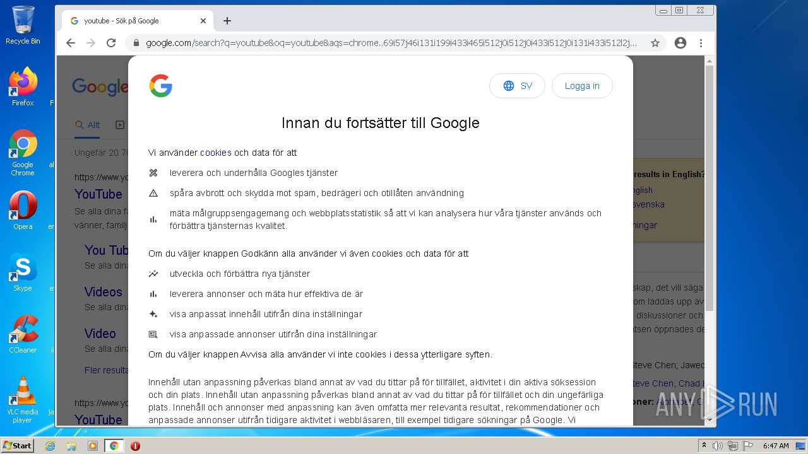Open the Chrome profile avatar icon

coord(680,43)
